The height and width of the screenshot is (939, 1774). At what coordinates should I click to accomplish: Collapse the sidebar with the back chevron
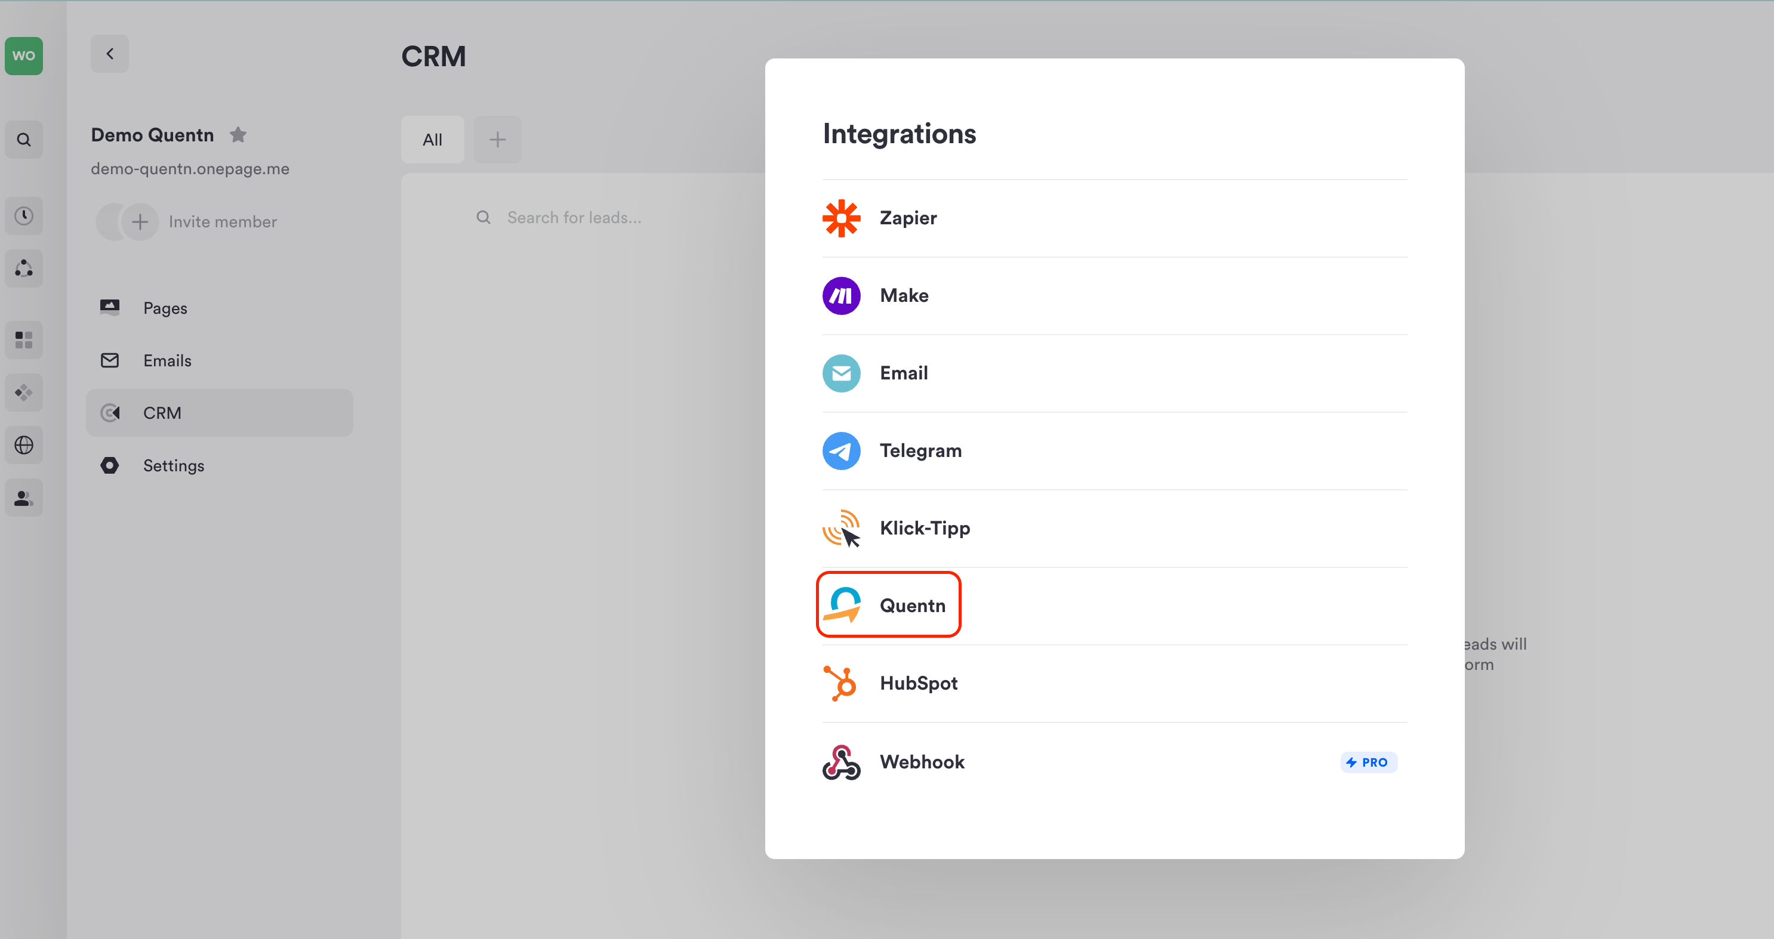pyautogui.click(x=109, y=54)
